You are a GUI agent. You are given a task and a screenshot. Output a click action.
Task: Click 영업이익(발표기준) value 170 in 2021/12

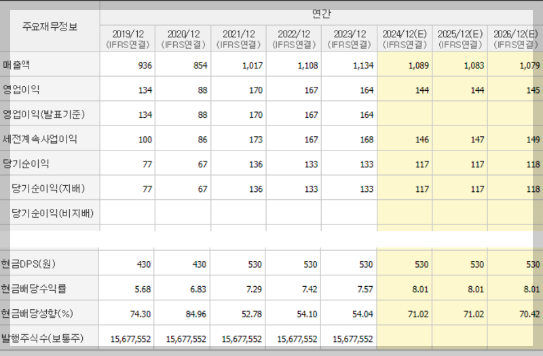click(x=256, y=115)
